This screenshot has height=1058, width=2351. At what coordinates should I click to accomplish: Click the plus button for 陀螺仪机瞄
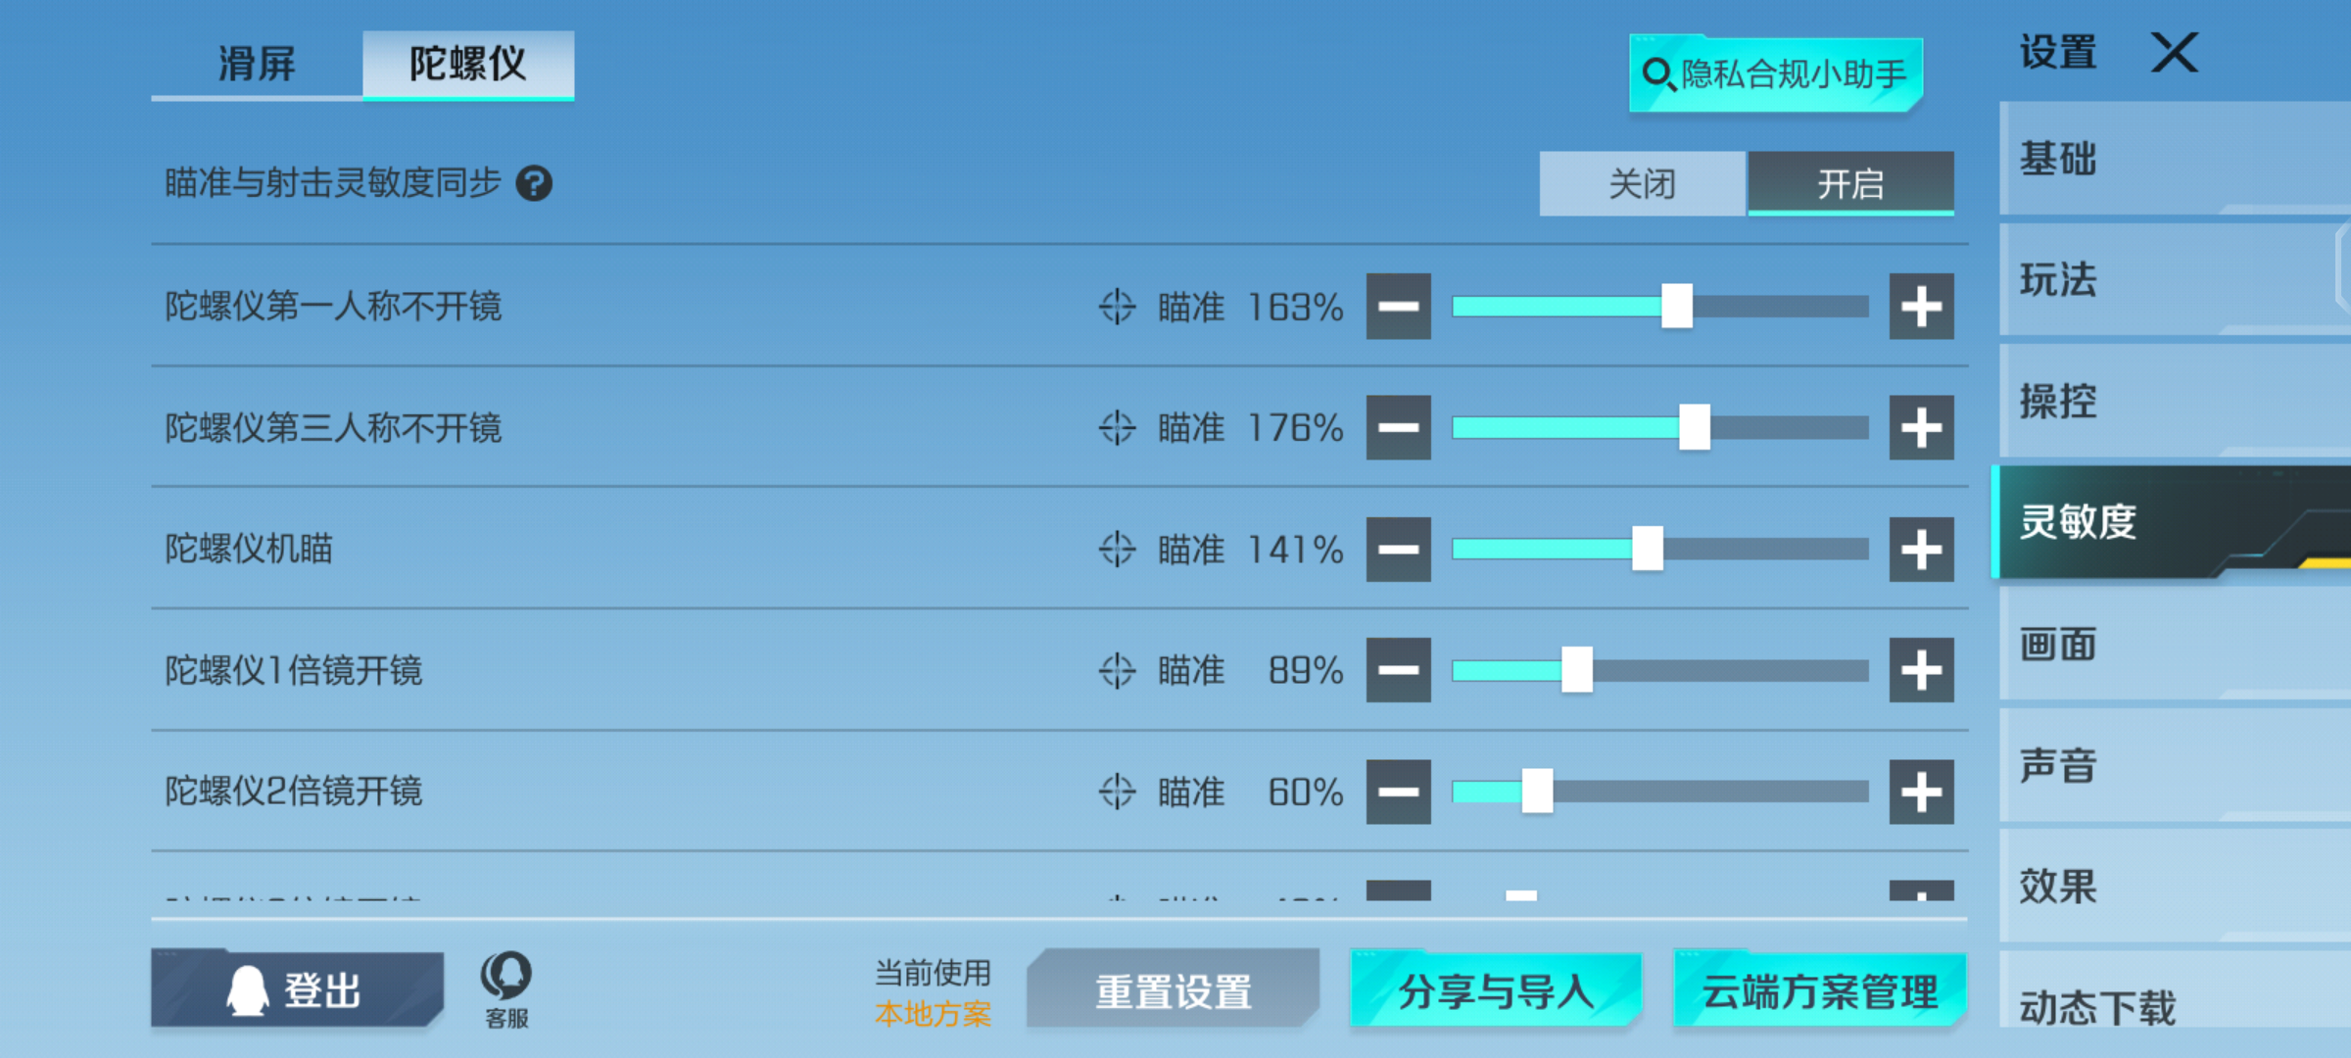click(1921, 550)
